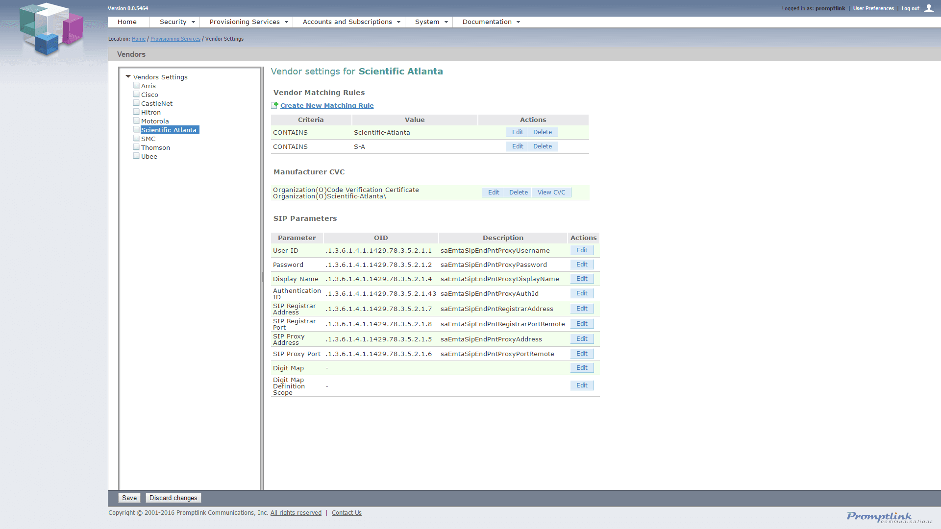The height and width of the screenshot is (529, 941).
Task: Edit the User ID SIP parameter
Action: [x=582, y=250]
